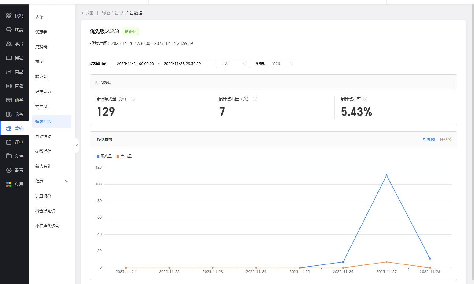Expand the 信息 submenu
The width and height of the screenshot is (474, 284).
click(52, 181)
